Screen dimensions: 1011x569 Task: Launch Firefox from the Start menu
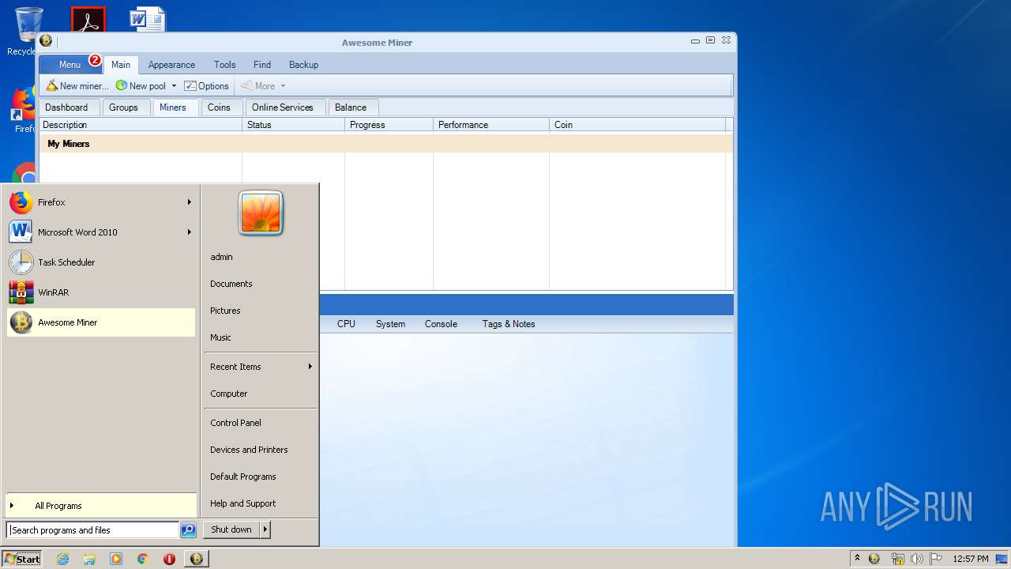pos(101,202)
